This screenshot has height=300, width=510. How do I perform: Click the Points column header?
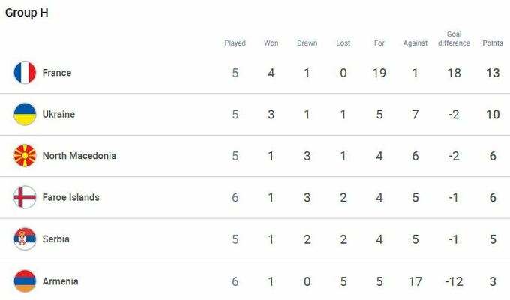[x=493, y=43]
